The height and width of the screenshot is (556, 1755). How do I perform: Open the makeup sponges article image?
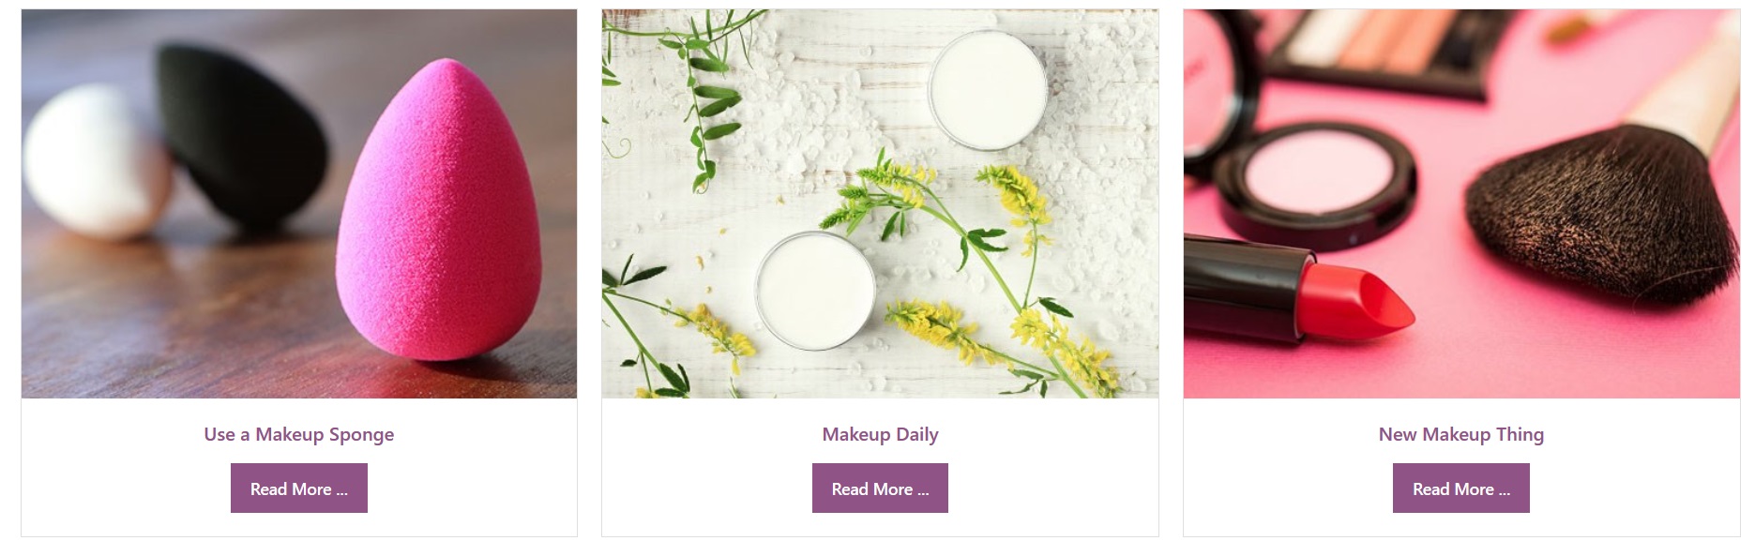click(x=298, y=203)
